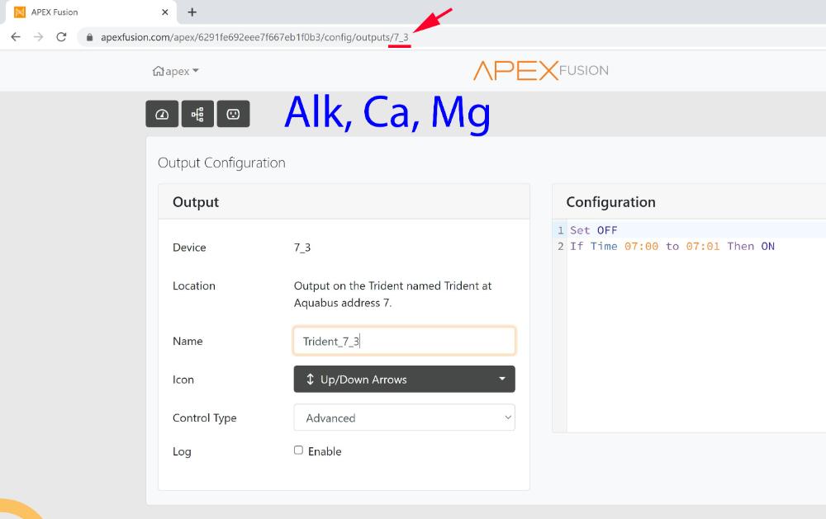Open a new browser tab
Image resolution: width=826 pixels, height=519 pixels.
coord(192,12)
